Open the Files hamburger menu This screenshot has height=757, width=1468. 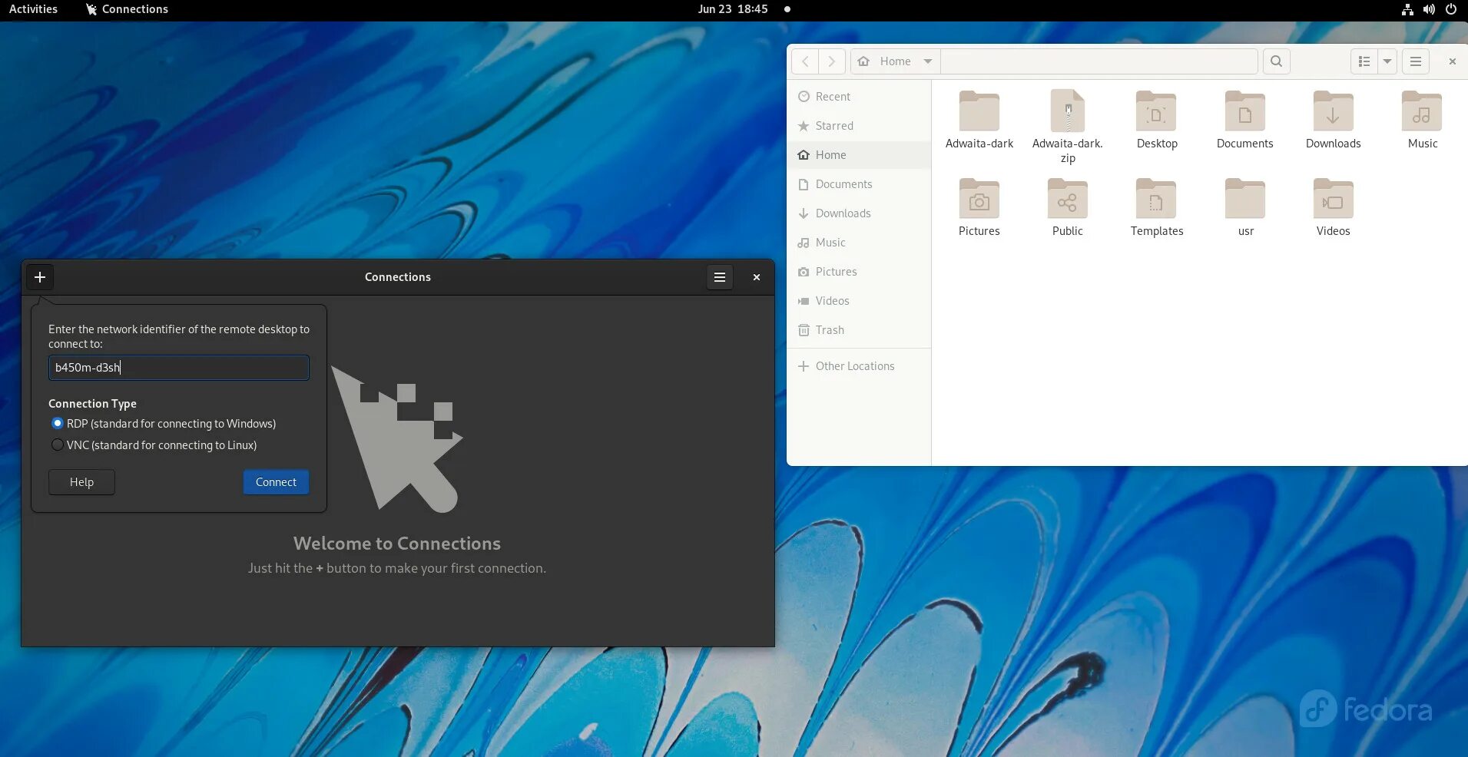[x=1416, y=61]
